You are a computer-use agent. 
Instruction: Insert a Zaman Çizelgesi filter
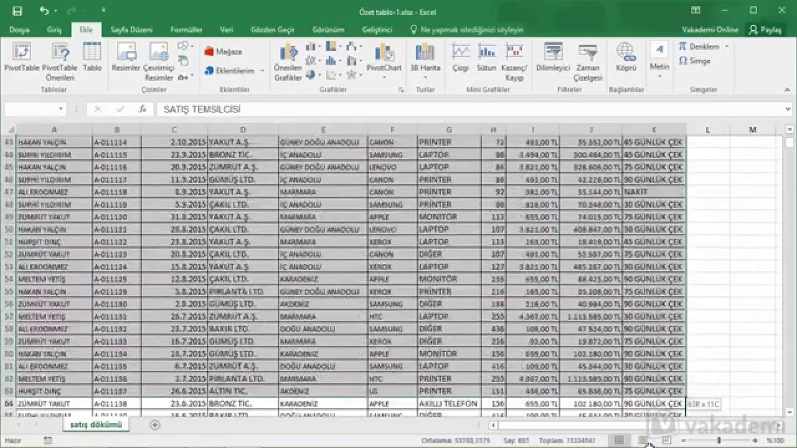click(588, 62)
